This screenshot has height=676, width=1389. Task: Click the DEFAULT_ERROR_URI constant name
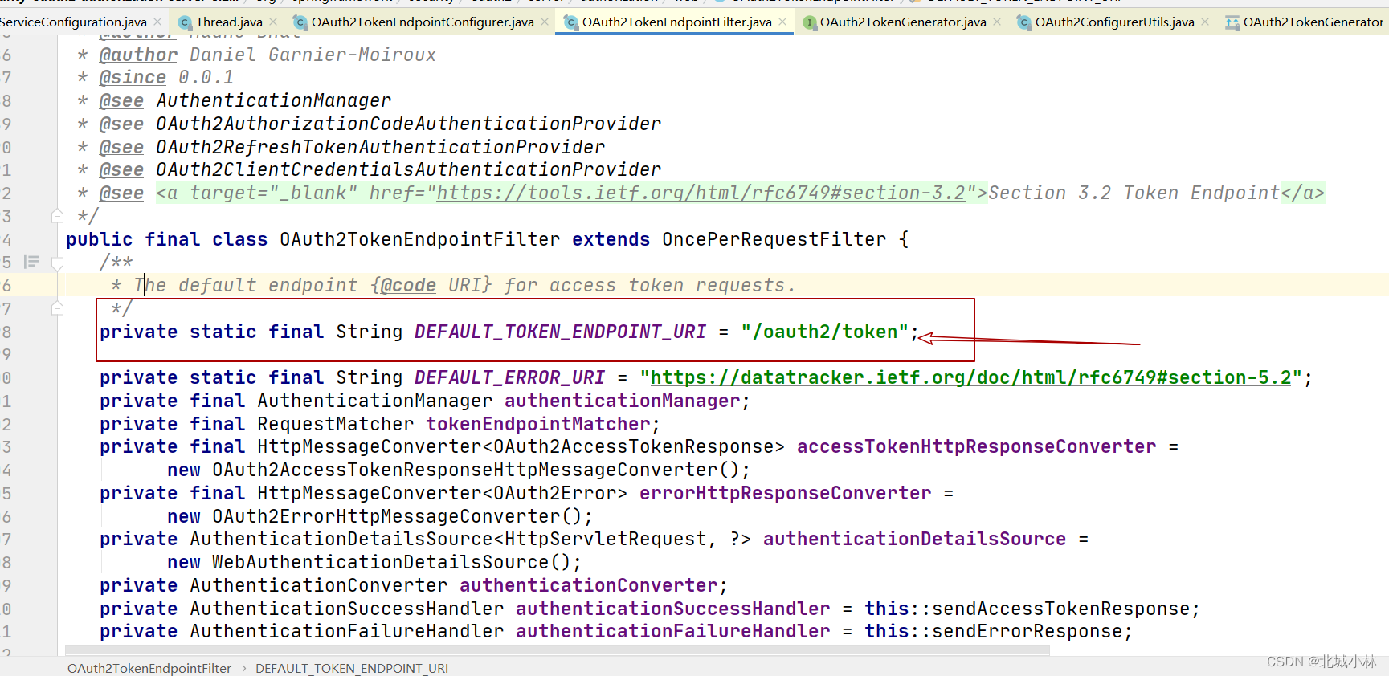(x=509, y=378)
